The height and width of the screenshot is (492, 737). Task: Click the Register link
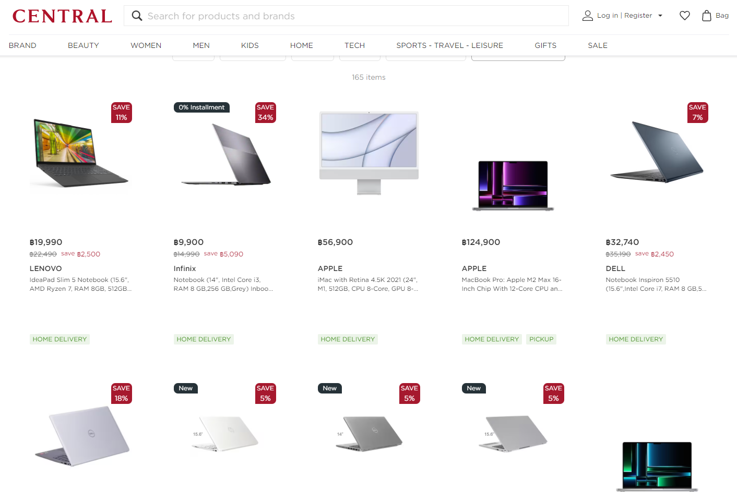pyautogui.click(x=638, y=16)
